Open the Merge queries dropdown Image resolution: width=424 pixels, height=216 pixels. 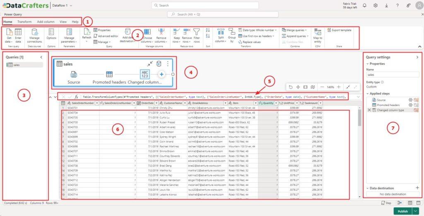tap(294, 30)
